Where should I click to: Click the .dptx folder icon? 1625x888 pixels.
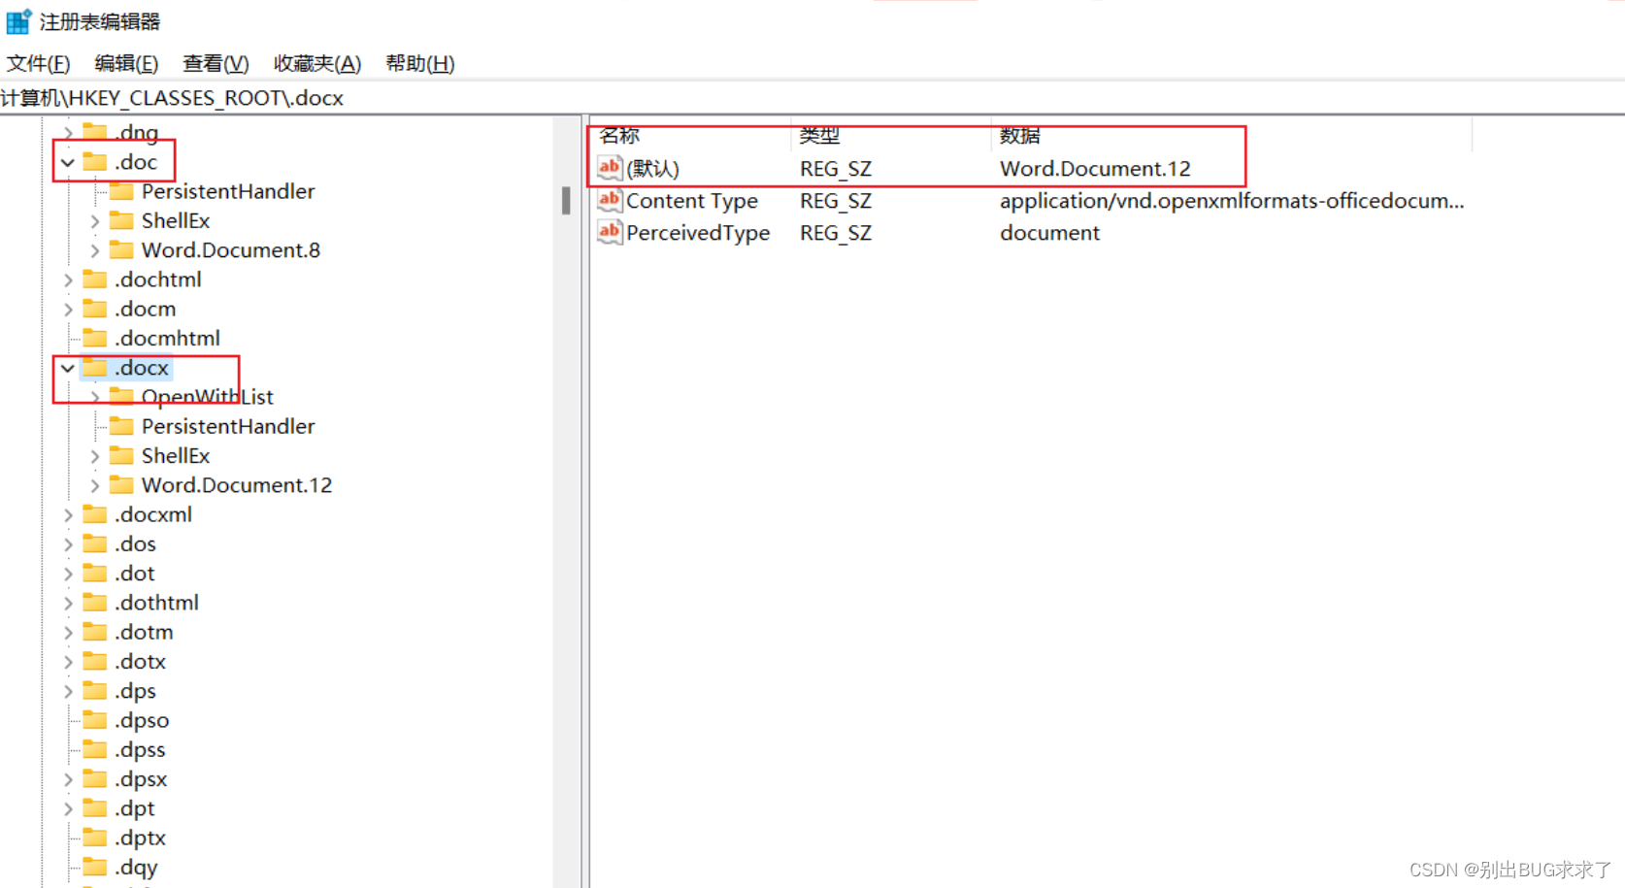(95, 837)
